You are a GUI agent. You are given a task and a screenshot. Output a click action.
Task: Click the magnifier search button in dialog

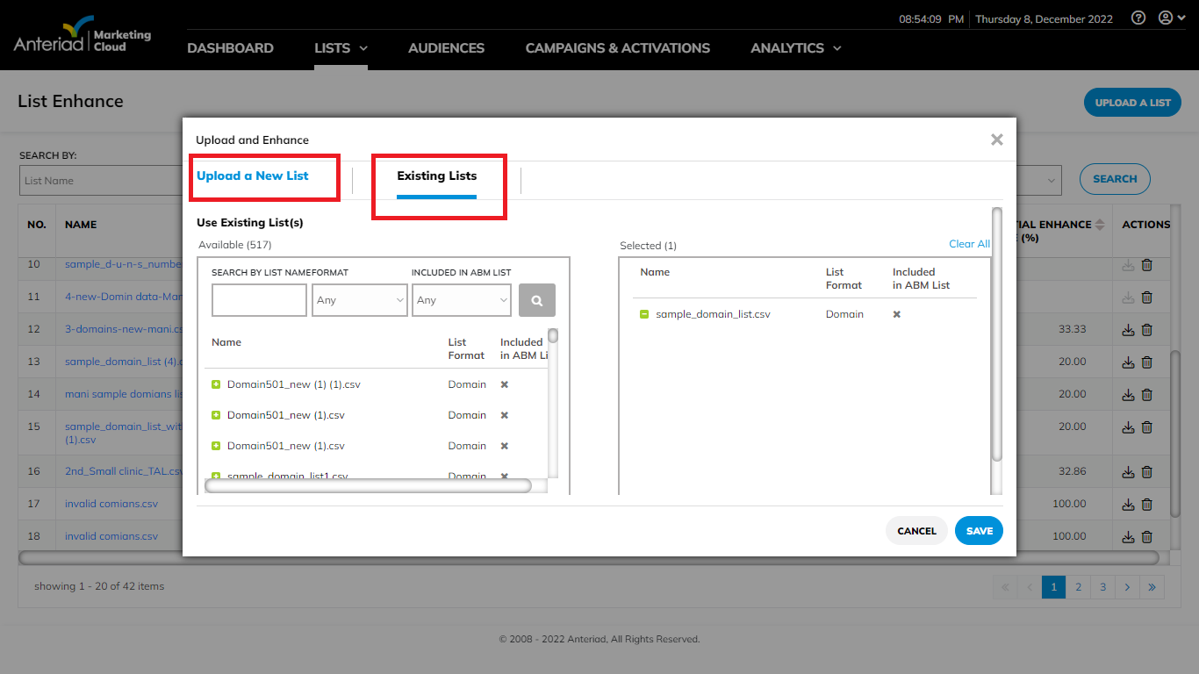point(537,300)
